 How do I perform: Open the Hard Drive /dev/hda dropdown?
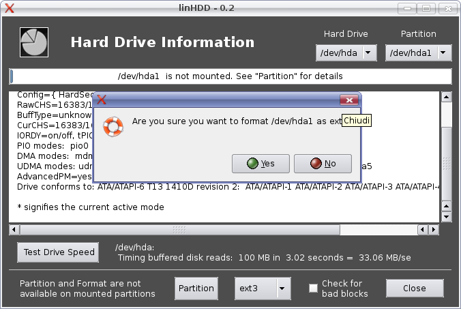tap(346, 53)
